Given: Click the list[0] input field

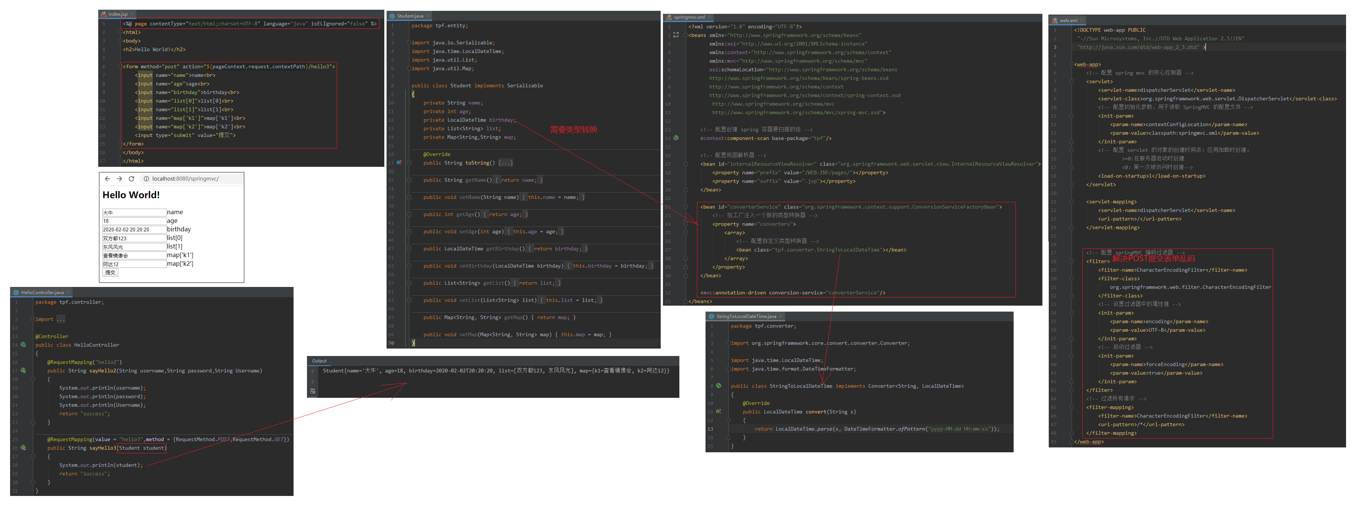Looking at the screenshot, I should tap(134, 238).
